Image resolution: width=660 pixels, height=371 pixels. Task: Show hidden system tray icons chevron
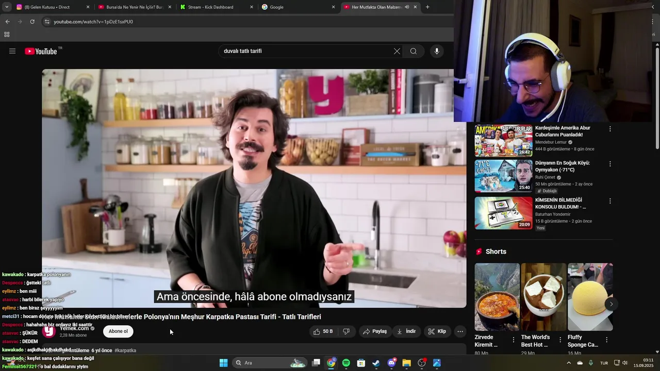[569, 363]
